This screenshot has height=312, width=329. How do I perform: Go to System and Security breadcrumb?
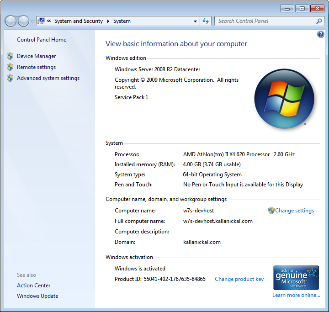pyautogui.click(x=78, y=21)
